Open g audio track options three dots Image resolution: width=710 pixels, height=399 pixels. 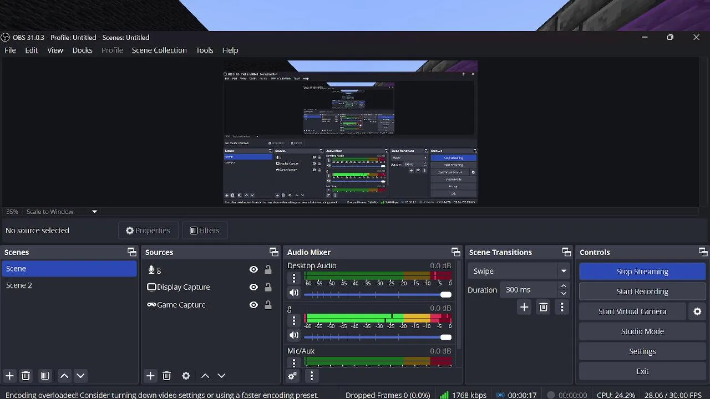click(x=294, y=320)
